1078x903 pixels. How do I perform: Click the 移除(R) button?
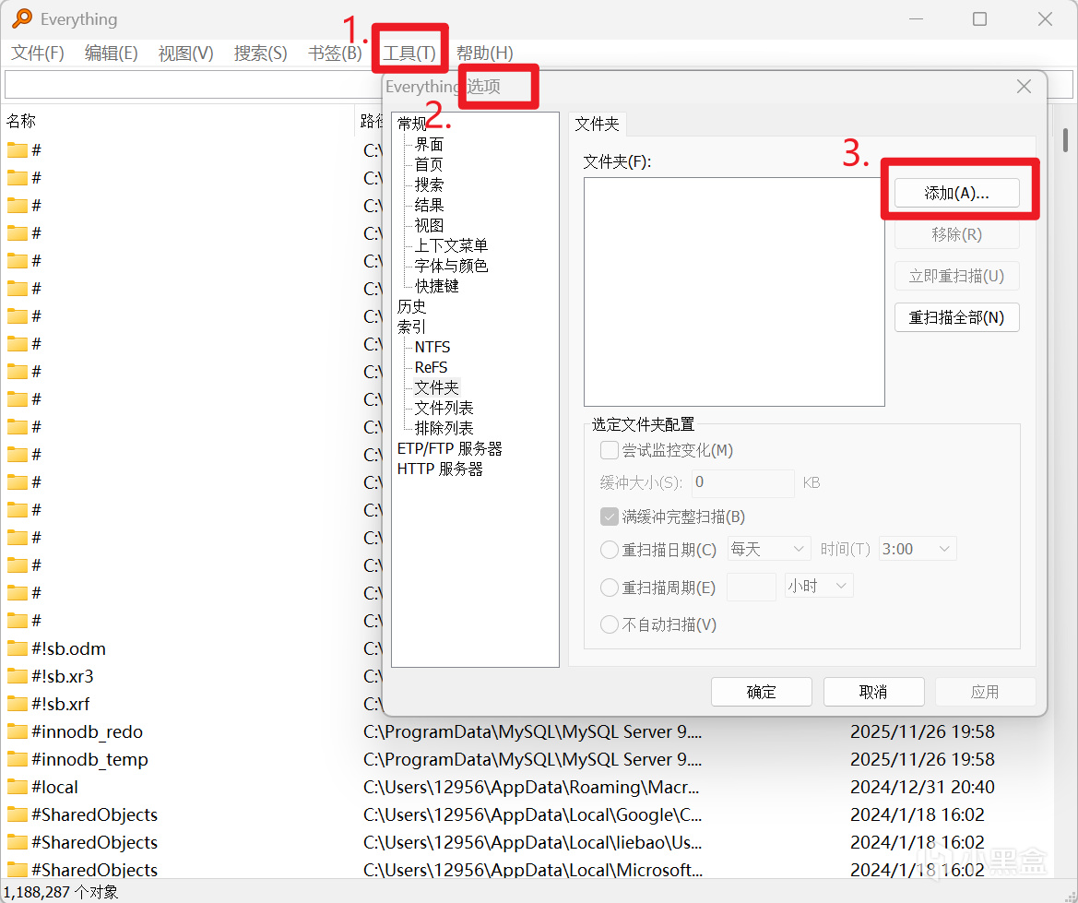(956, 234)
